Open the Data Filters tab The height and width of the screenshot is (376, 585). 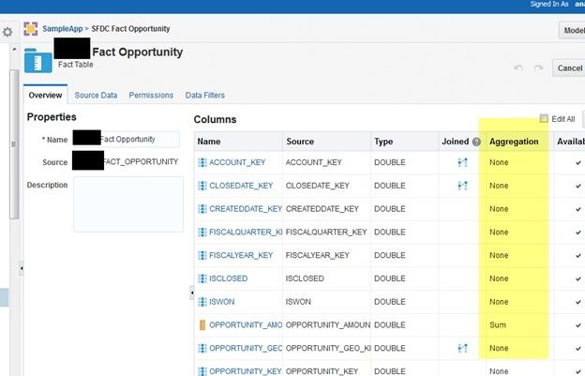coord(204,95)
